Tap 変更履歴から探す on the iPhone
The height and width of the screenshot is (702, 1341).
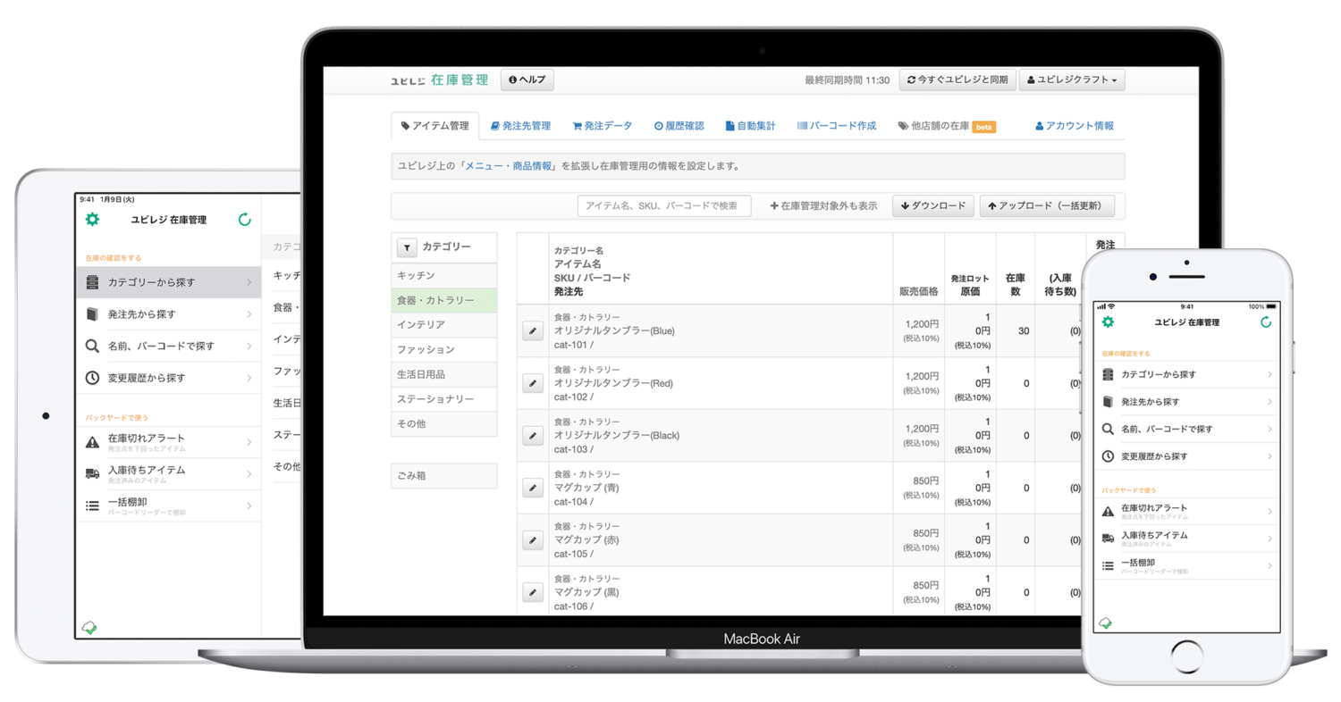coord(1186,456)
